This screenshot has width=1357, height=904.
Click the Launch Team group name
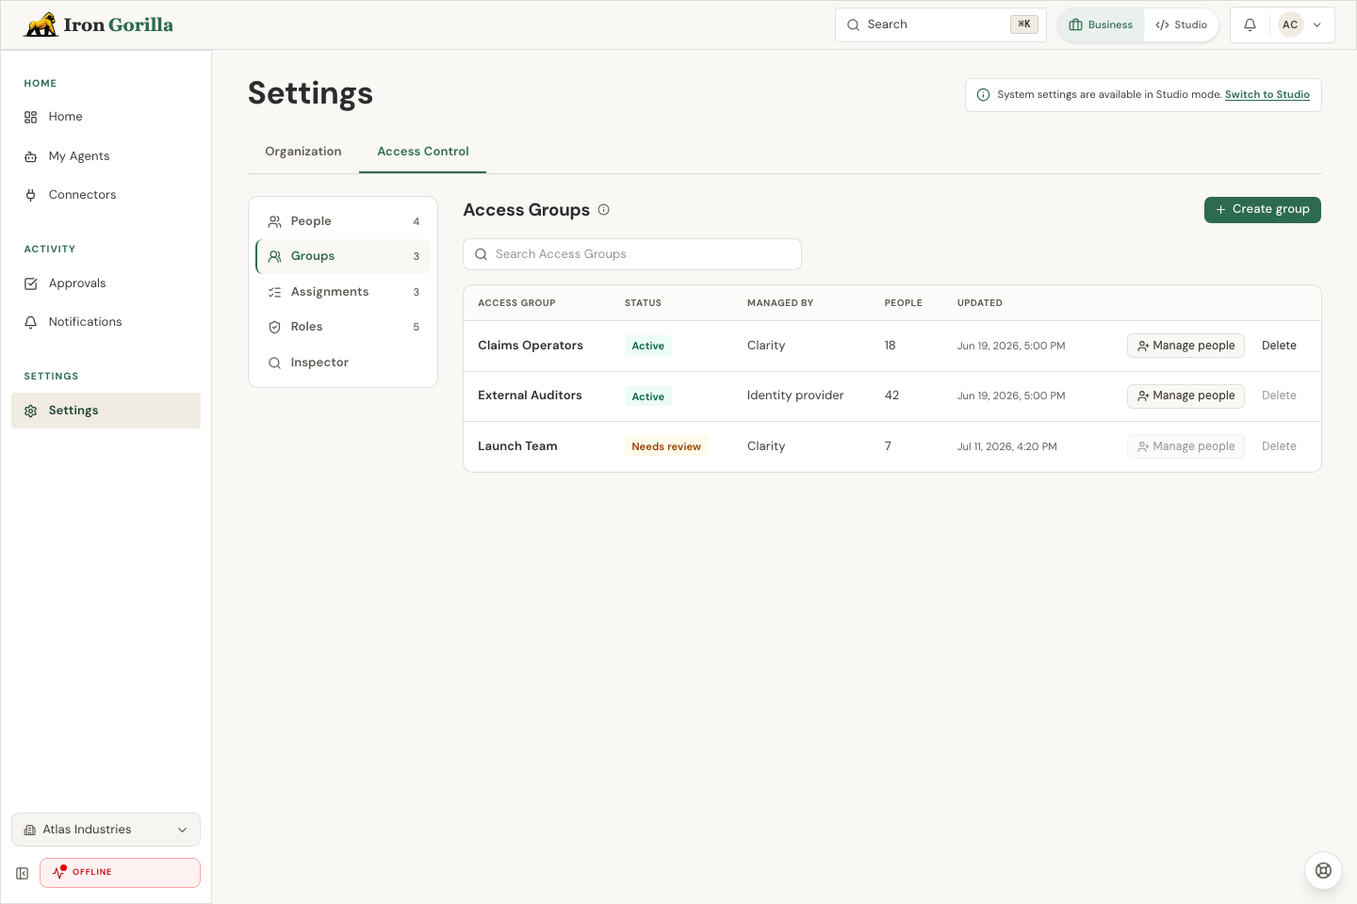[517, 446]
